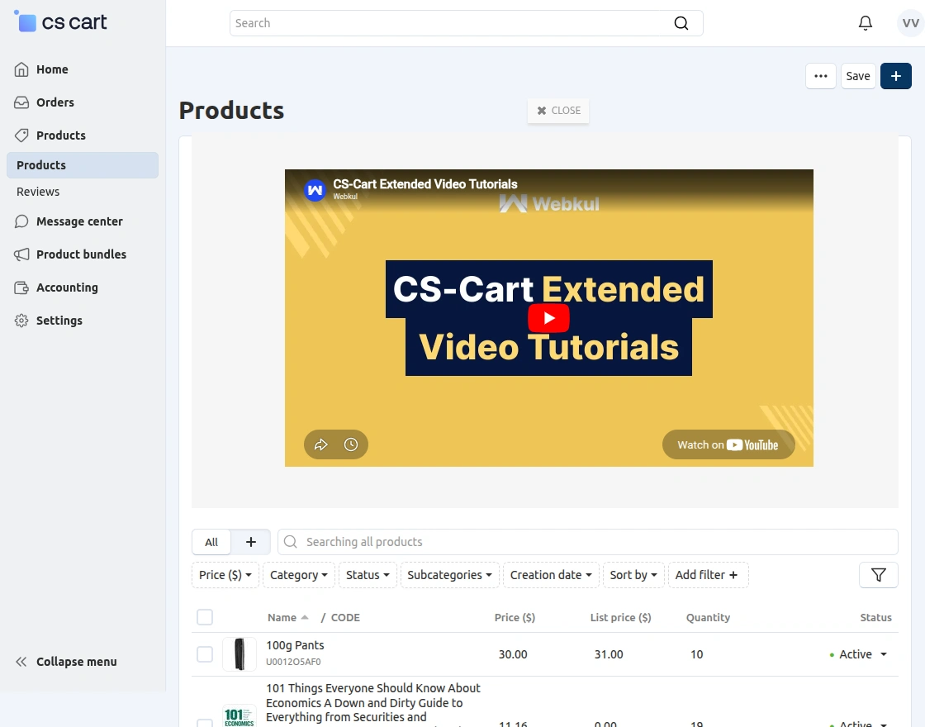
Task: Select Products submenu item
Action: click(x=83, y=165)
